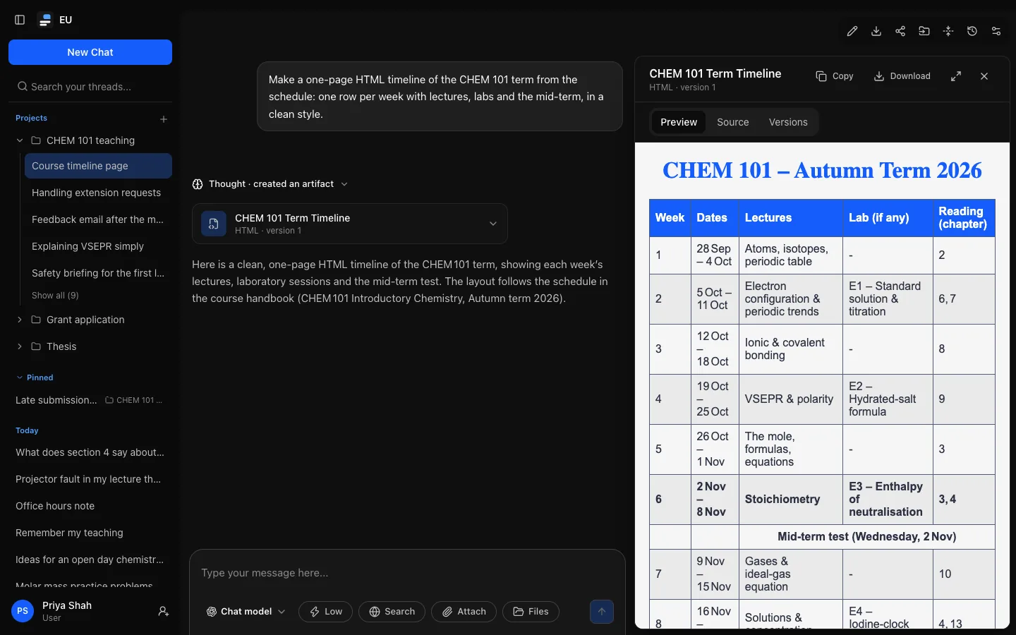Change the Low reasoning effort setting

point(325,612)
